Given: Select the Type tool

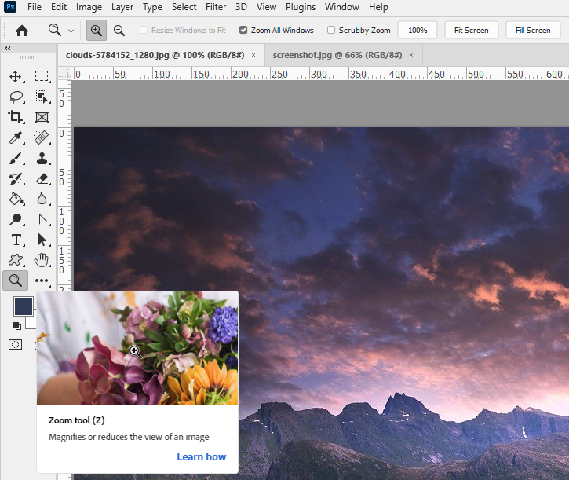Looking at the screenshot, I should point(16,240).
